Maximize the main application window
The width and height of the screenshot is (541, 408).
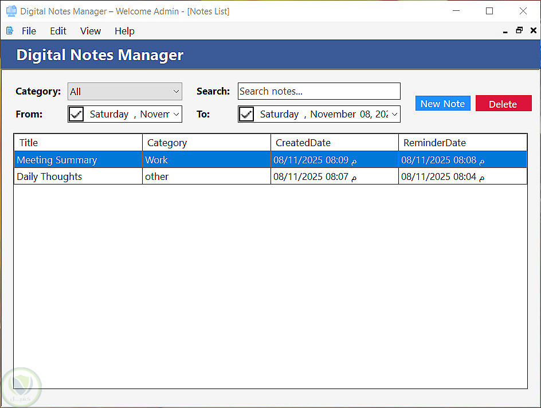pos(489,11)
